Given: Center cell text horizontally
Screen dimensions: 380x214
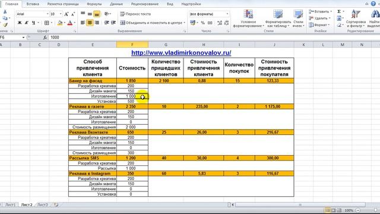Looking at the screenshot, I should tap(90, 23).
